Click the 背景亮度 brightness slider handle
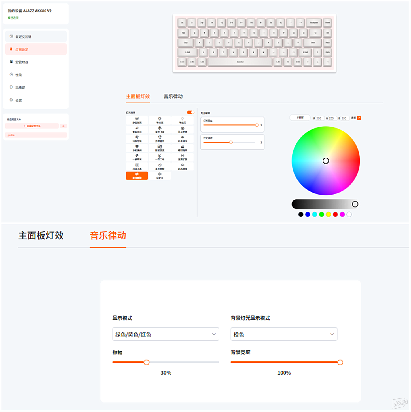Image resolution: width=411 pixels, height=412 pixels. 340,362
